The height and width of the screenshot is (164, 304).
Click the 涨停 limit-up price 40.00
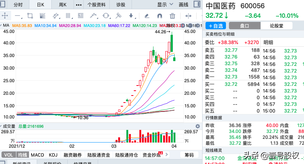pyautogui.click(x=272, y=125)
